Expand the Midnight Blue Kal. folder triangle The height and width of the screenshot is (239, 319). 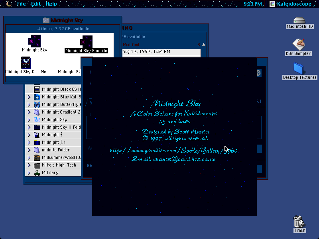29,97
